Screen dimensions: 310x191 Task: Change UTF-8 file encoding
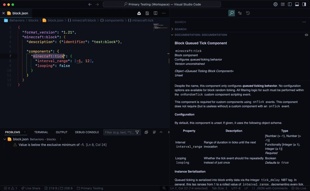pos(236,188)
